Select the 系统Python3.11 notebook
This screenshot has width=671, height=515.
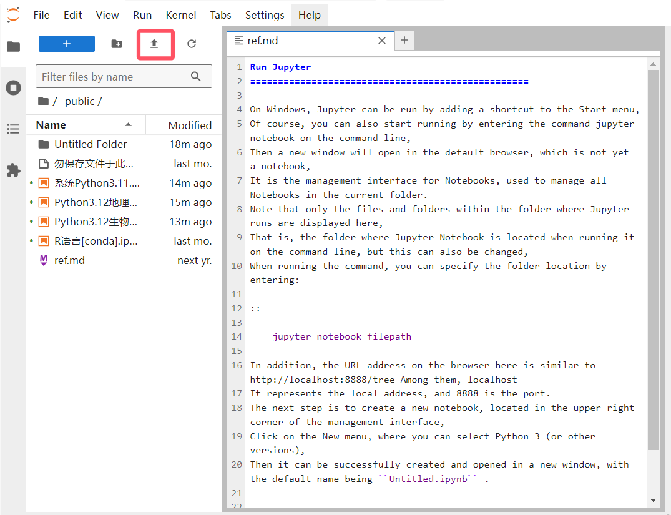coord(124,184)
